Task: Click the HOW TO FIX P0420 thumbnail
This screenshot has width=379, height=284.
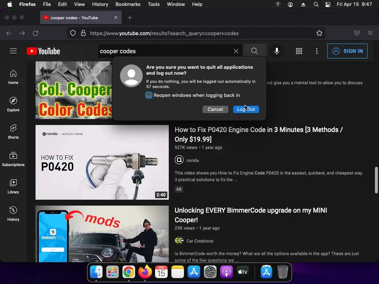Action: pyautogui.click(x=102, y=162)
